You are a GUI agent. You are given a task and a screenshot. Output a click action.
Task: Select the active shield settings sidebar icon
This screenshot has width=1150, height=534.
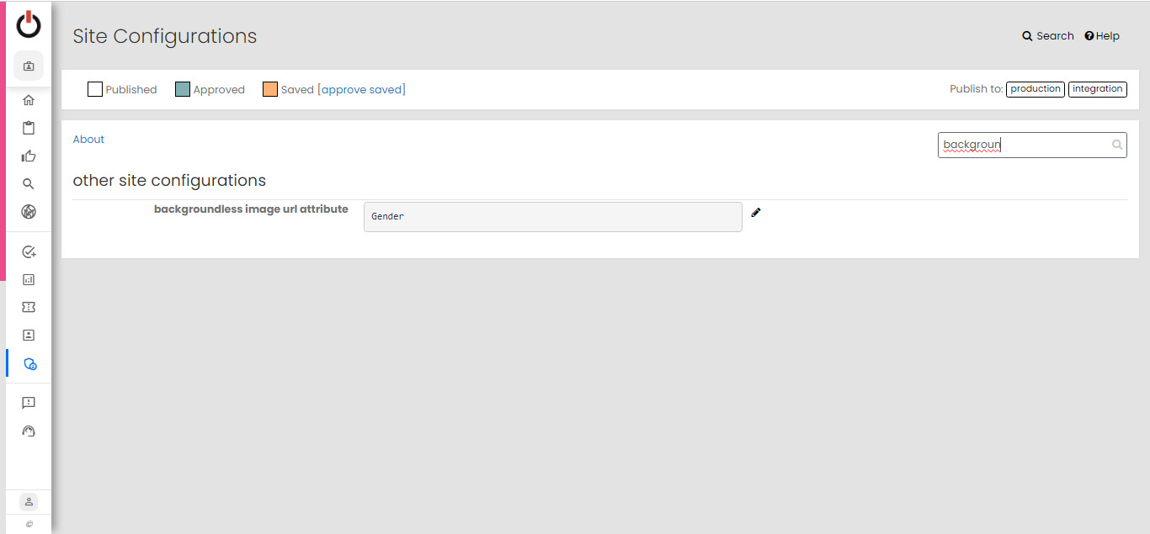tap(29, 363)
